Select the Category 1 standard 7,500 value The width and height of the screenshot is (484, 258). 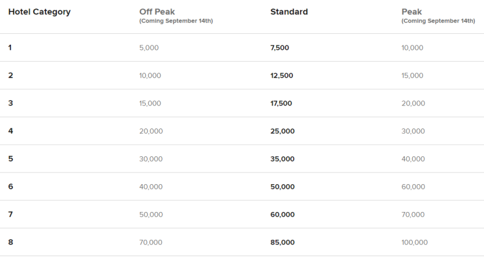[281, 47]
